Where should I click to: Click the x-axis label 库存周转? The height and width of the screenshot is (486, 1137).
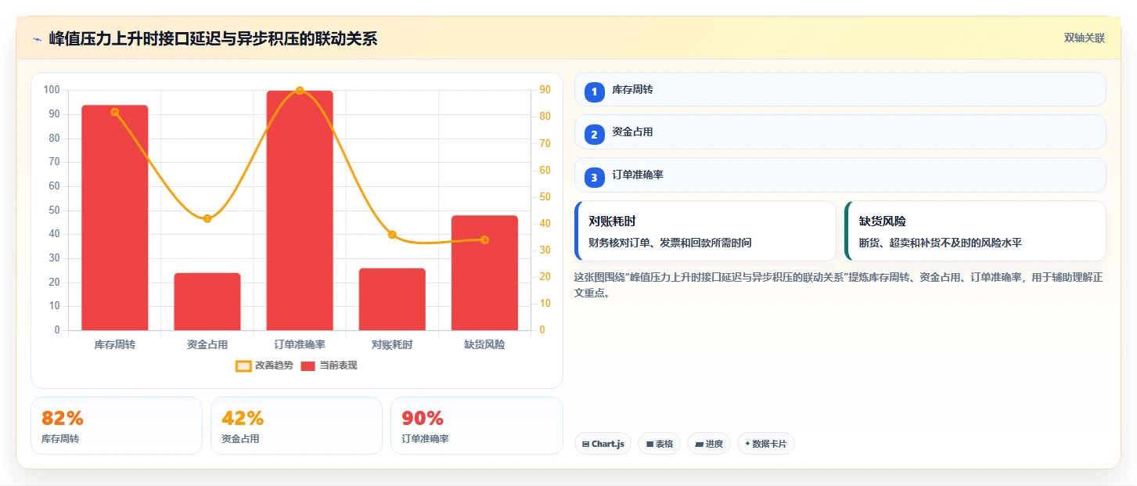point(114,344)
